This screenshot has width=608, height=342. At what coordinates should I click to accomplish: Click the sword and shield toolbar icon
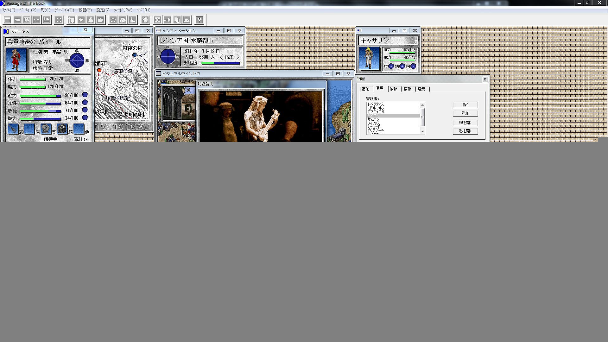coord(71,20)
